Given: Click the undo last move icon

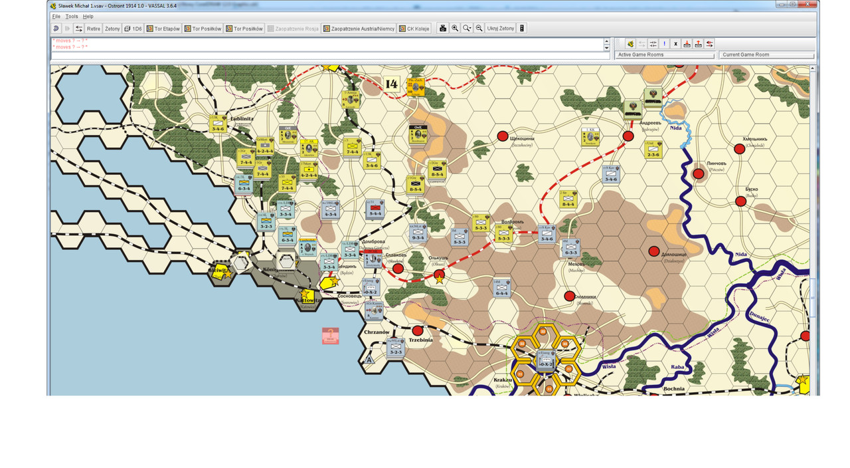Looking at the screenshot, I should [x=56, y=29].
